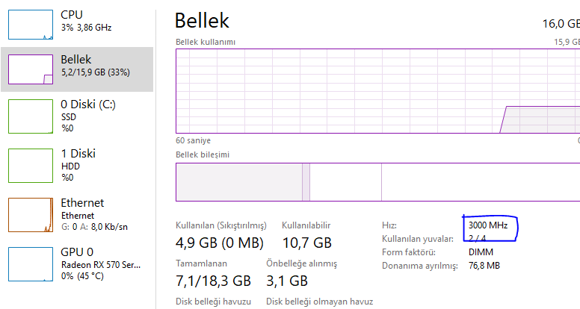580x309 pixels.
Task: Click the Ethernet activity graph thumbnail
Action: tap(31, 214)
